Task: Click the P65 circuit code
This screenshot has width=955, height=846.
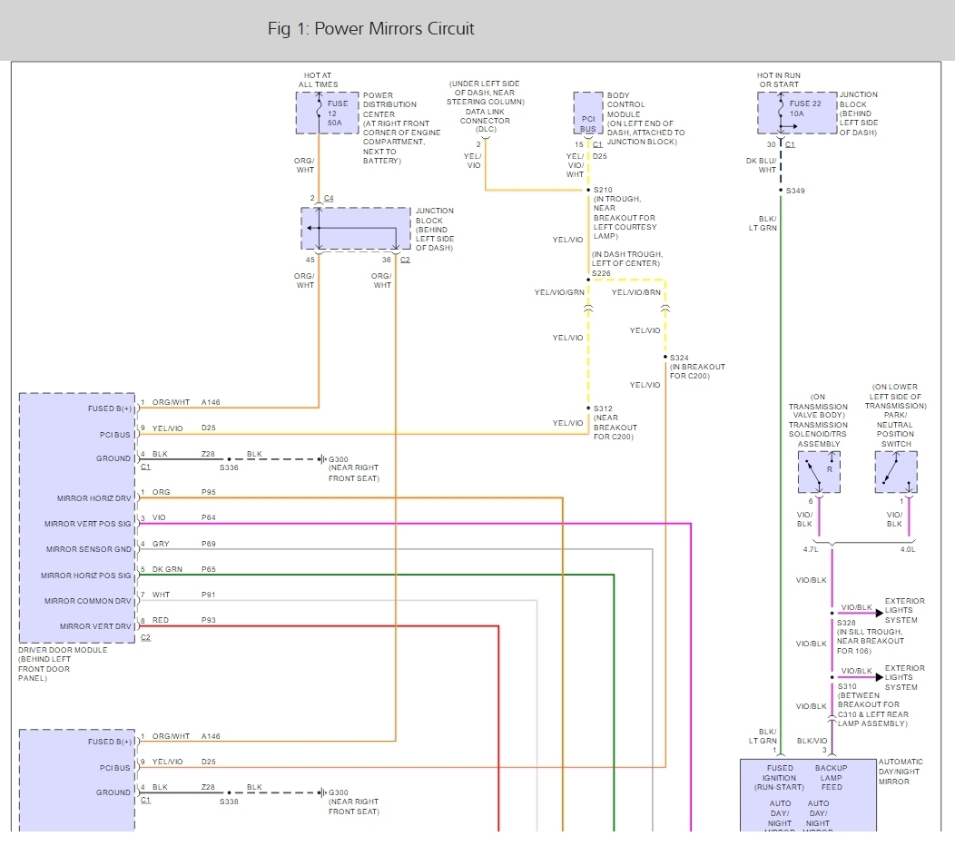Action: tap(209, 569)
